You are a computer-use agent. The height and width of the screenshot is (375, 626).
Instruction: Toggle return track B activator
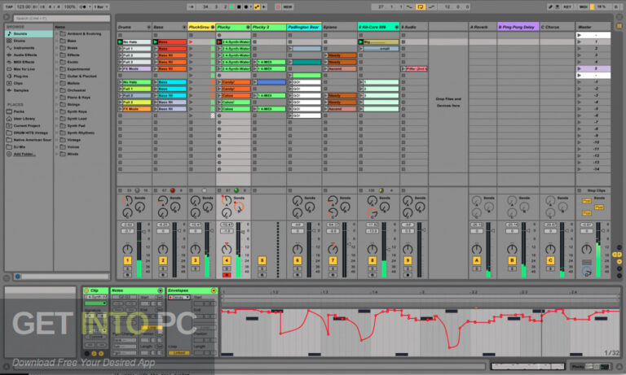[x=512, y=260]
